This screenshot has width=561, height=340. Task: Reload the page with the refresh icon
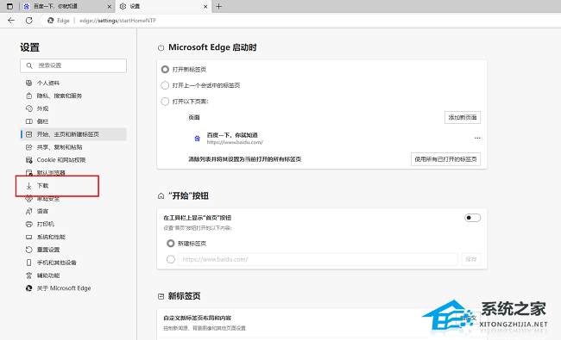(29, 21)
